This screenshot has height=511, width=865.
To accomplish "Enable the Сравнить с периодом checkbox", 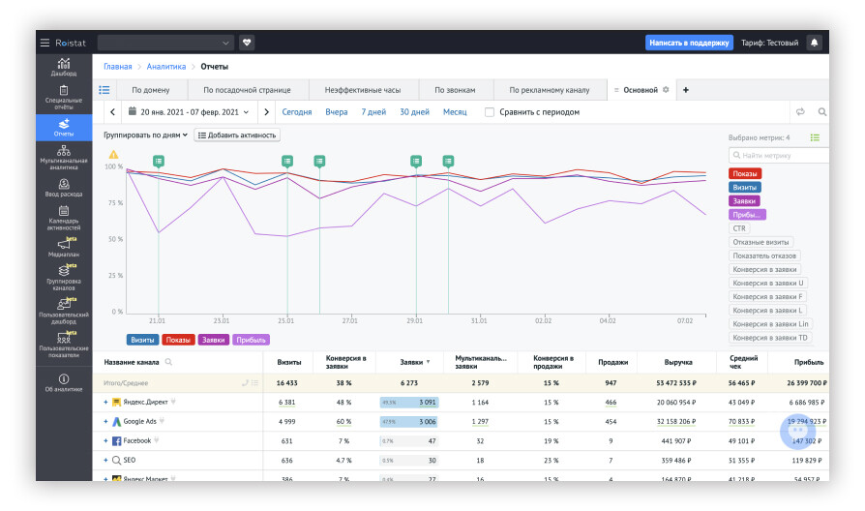I will [490, 112].
